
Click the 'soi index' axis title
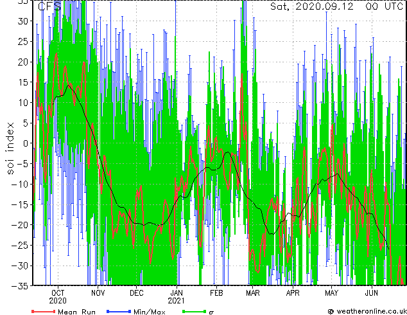click(x=10, y=148)
